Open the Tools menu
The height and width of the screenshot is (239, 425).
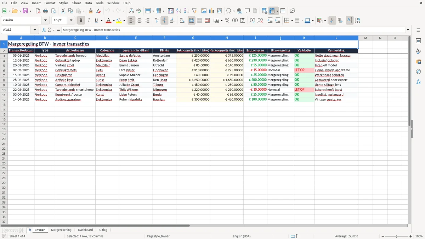click(x=100, y=3)
